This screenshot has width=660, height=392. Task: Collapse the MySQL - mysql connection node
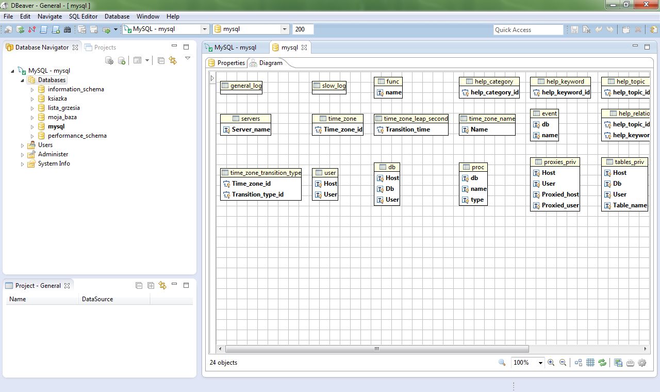[x=13, y=71]
